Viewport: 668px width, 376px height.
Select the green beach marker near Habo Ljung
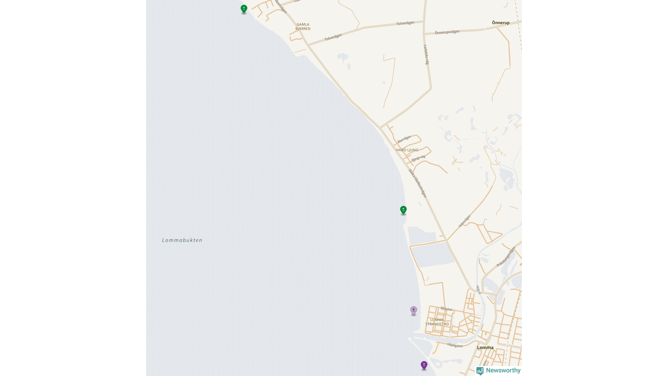(403, 210)
